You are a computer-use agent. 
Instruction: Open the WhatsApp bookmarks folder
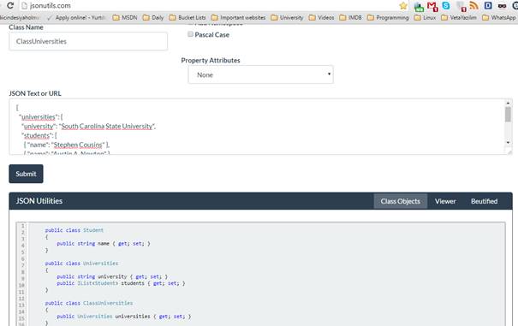pyautogui.click(x=499, y=17)
